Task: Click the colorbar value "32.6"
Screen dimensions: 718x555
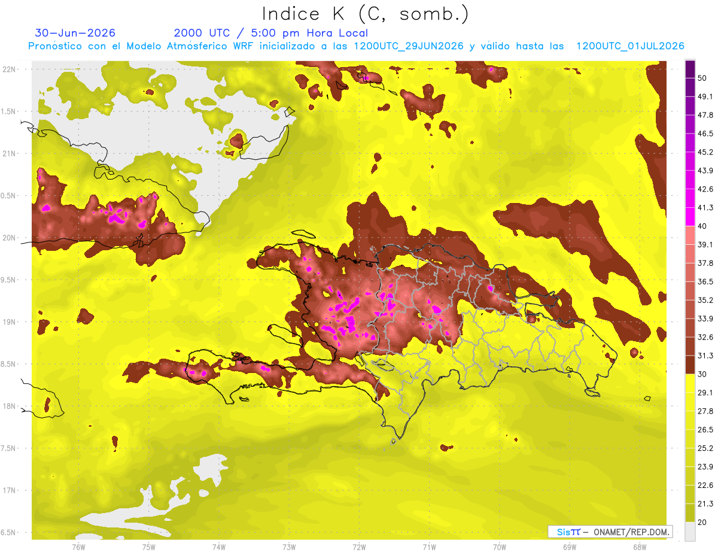Action: [705, 337]
